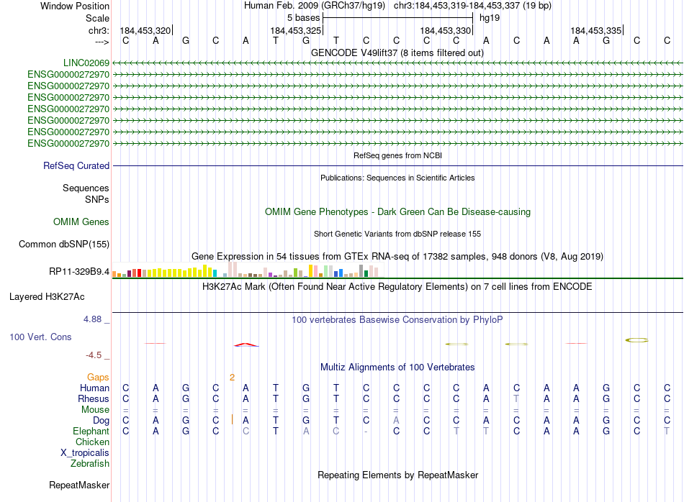The height and width of the screenshot is (502, 684).
Task: Click the hg19 label beside scale bar
Action: (x=490, y=18)
